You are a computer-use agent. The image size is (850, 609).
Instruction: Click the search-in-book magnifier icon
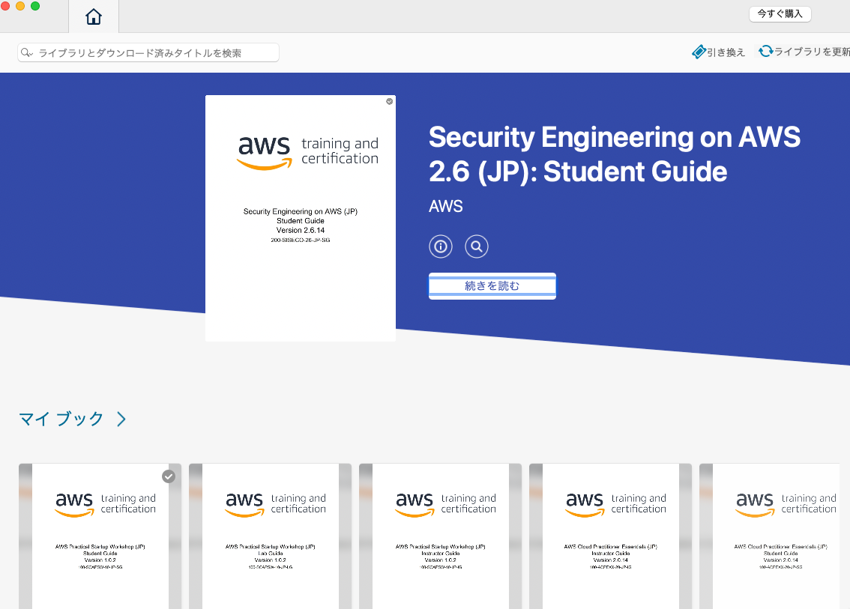tap(477, 246)
